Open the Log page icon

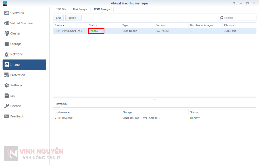click(x=7, y=96)
